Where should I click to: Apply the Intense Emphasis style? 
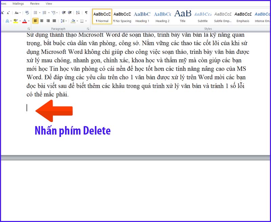click(262, 17)
